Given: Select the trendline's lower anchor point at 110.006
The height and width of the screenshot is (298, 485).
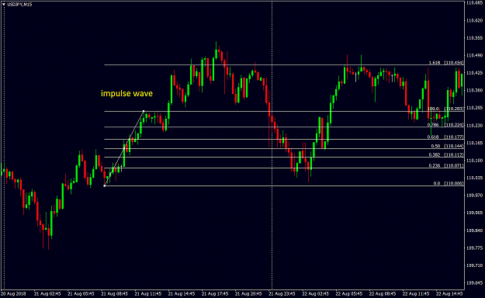Looking at the screenshot, I should pos(105,185).
